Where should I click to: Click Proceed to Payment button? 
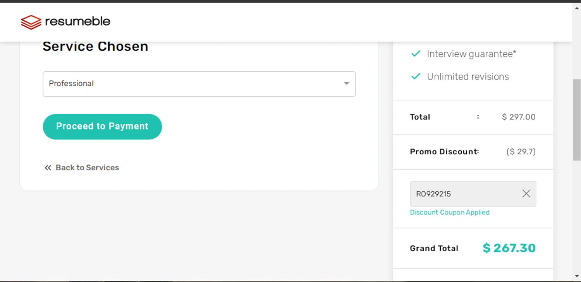pyautogui.click(x=102, y=126)
